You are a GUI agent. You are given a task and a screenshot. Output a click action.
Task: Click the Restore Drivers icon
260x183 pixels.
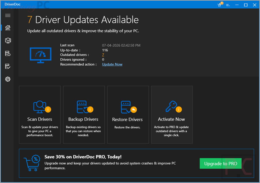pyautogui.click(x=129, y=107)
